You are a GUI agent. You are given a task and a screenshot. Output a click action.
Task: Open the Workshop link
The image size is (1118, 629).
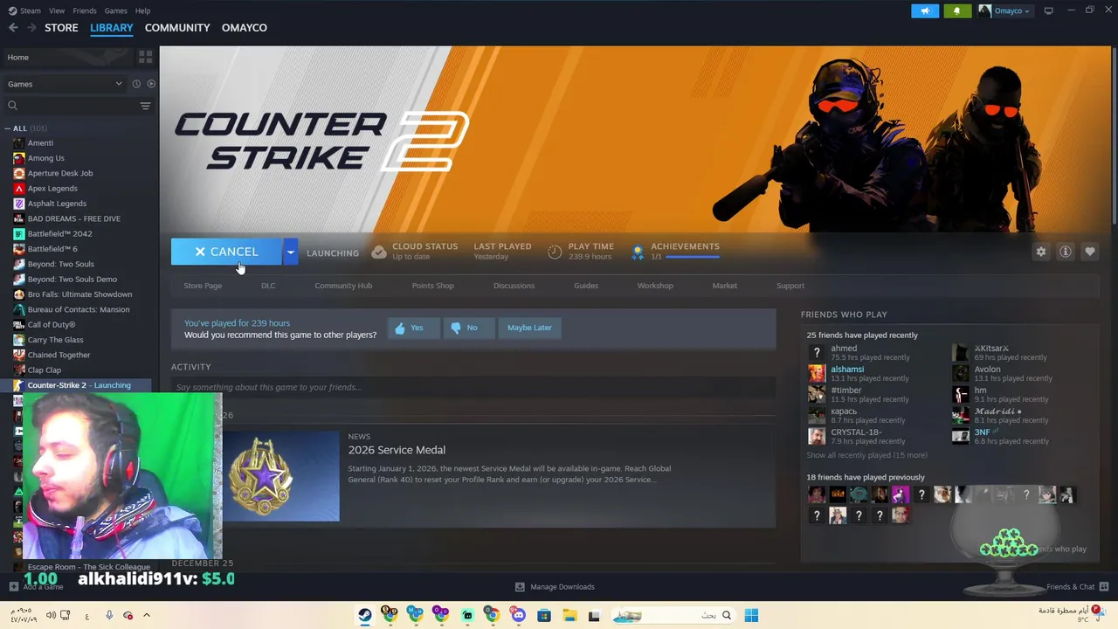pyautogui.click(x=655, y=286)
